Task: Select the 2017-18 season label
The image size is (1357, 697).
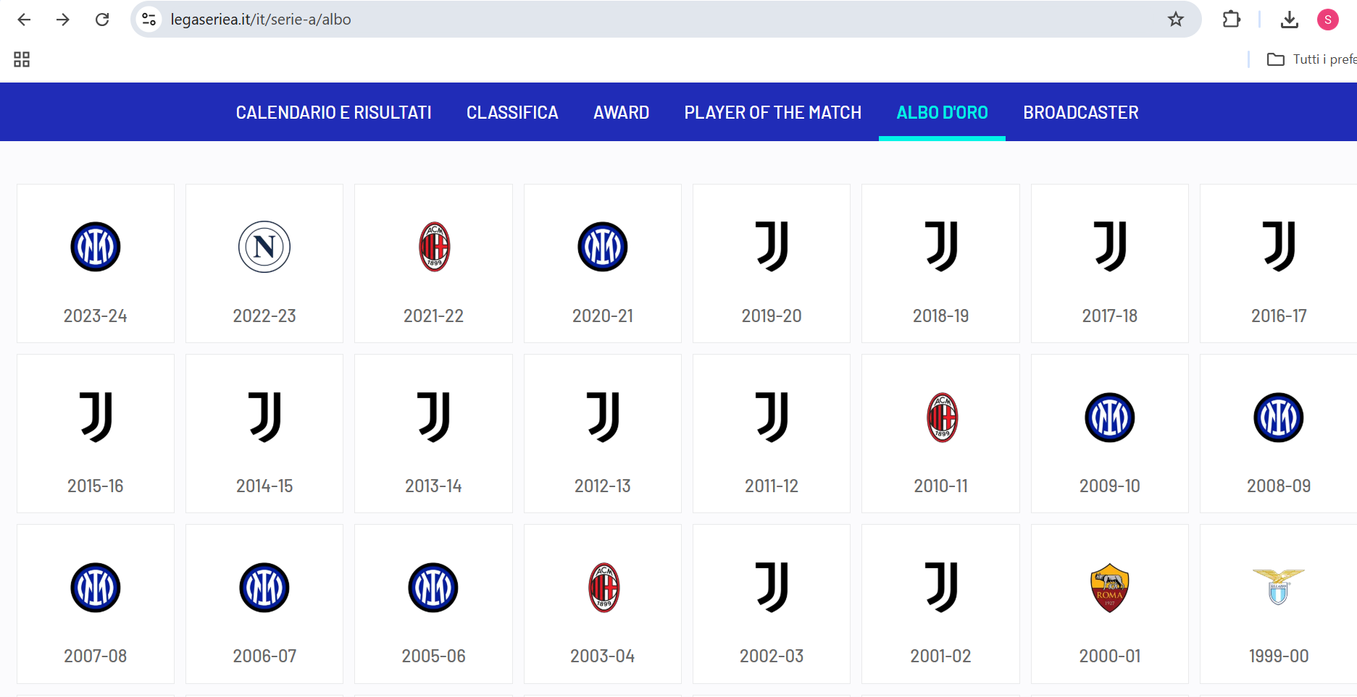Action: click(1110, 316)
